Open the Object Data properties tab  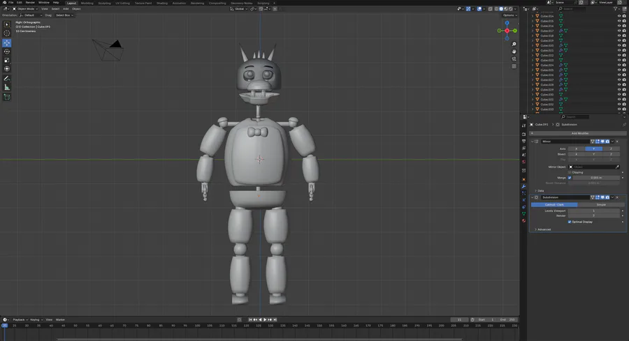tap(524, 213)
